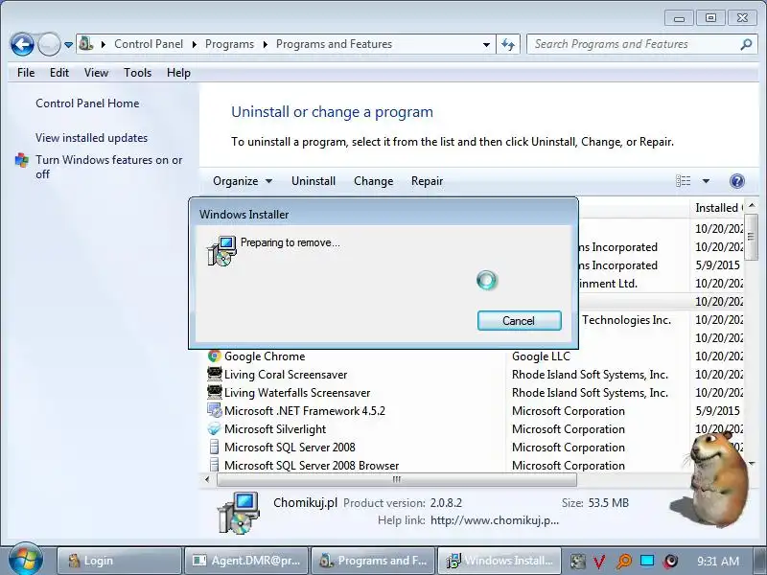Open the Edit menu
This screenshot has height=575, width=767.
tap(59, 73)
